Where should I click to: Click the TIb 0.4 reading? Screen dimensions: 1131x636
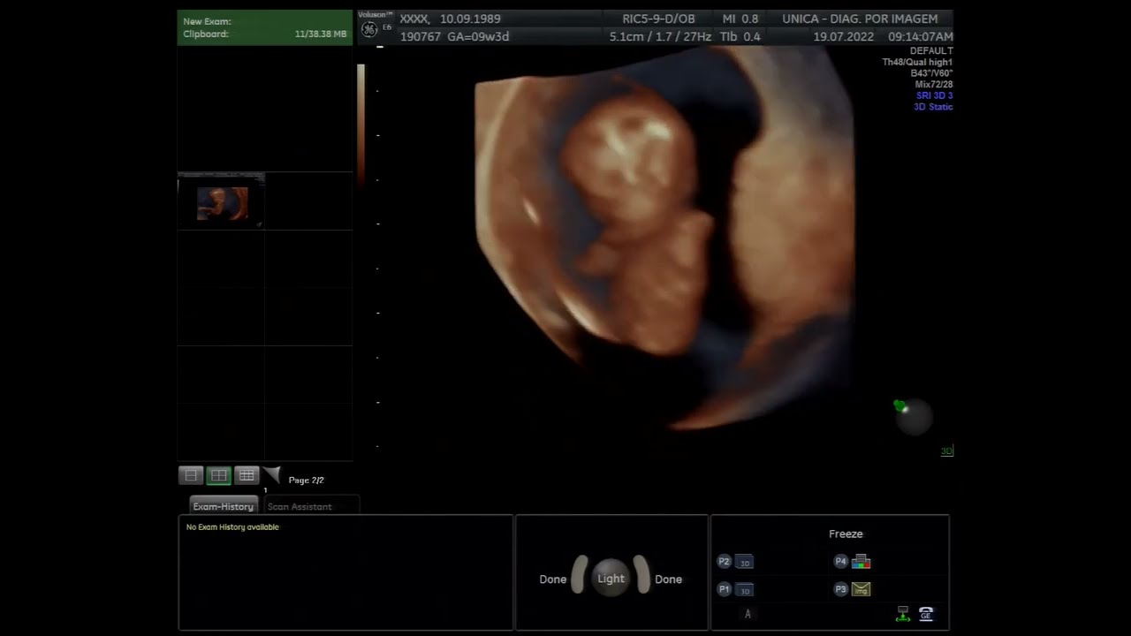pos(740,37)
